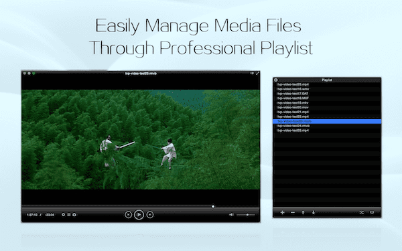Image resolution: width=402 pixels, height=251 pixels.
Task: Click the Play button in the player
Action: 139,215
